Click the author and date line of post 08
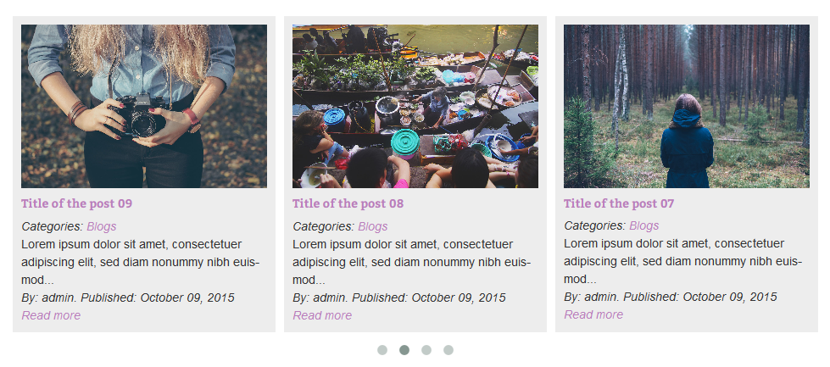Image resolution: width=830 pixels, height=367 pixels. (x=399, y=297)
